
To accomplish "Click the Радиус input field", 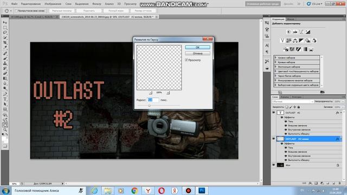I will point(153,100).
